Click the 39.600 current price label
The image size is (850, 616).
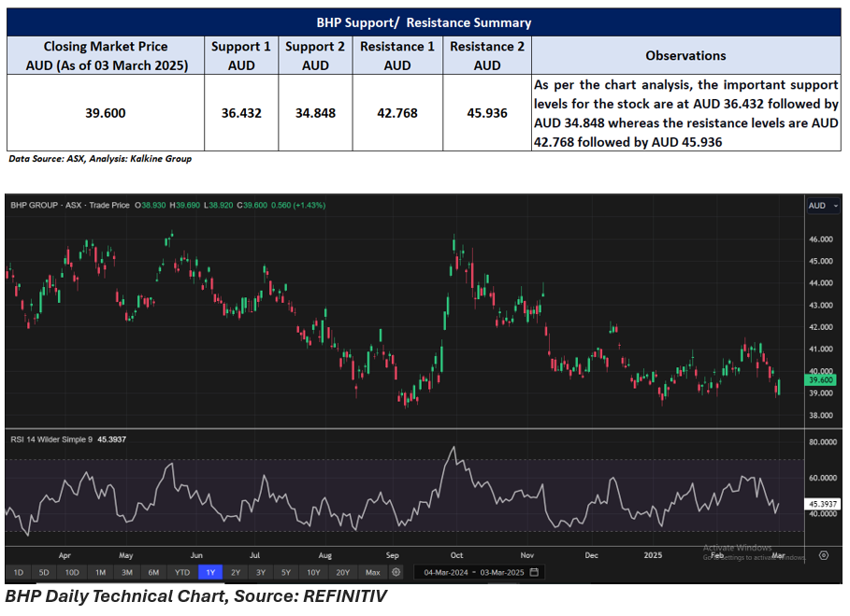pyautogui.click(x=821, y=380)
